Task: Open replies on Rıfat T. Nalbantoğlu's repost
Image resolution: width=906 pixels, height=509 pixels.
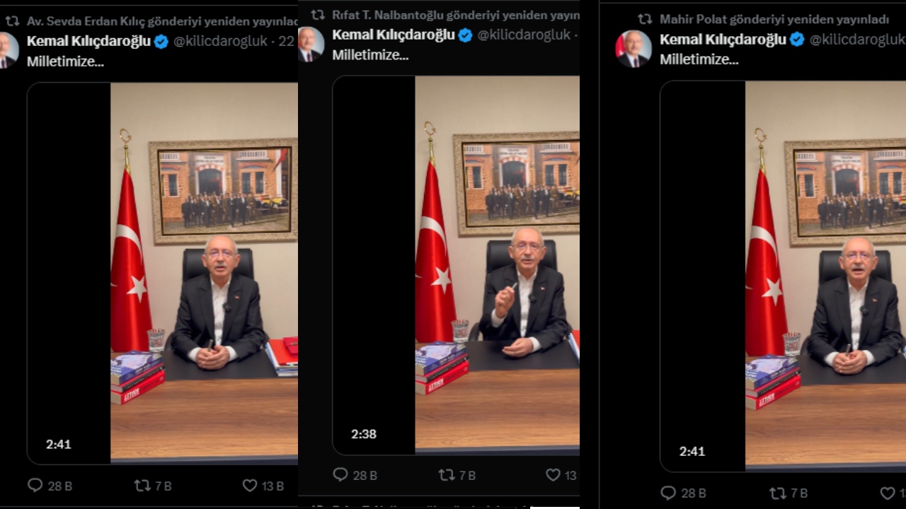Action: click(340, 475)
